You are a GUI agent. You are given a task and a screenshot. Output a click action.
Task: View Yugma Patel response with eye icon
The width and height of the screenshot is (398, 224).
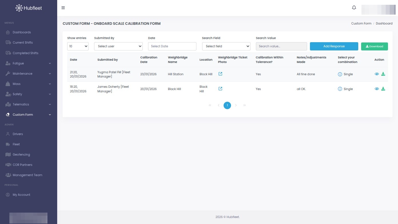(377, 74)
